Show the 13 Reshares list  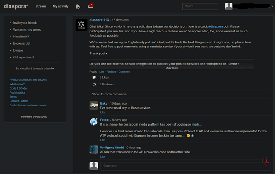[106, 84]
